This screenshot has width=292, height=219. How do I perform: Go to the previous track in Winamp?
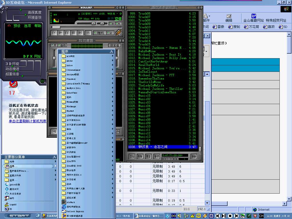54,33
